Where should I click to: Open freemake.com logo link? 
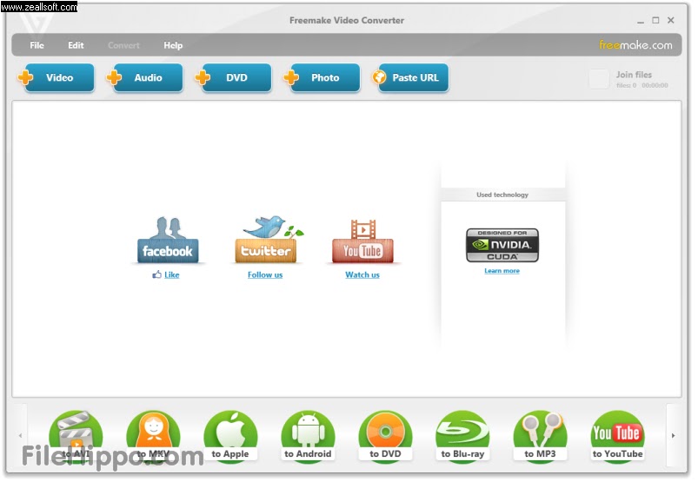tap(635, 45)
